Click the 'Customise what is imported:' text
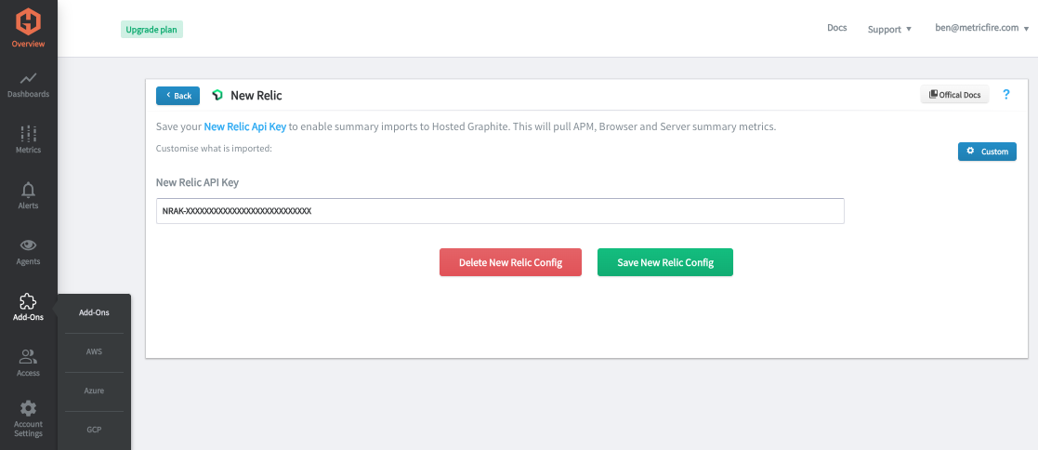Viewport: 1038px width, 450px height. point(215,149)
